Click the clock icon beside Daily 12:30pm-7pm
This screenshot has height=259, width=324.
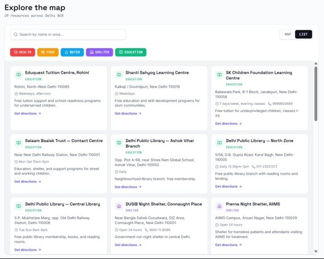coord(217,167)
